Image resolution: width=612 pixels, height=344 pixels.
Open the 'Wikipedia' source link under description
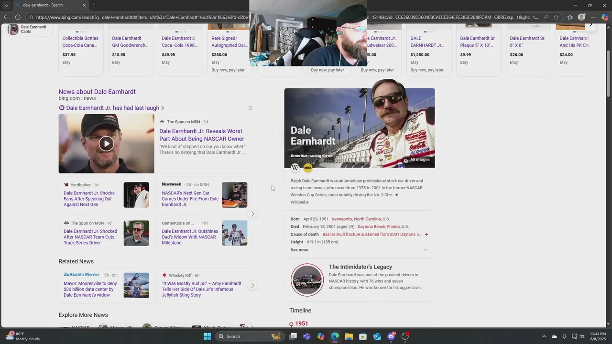pos(299,202)
